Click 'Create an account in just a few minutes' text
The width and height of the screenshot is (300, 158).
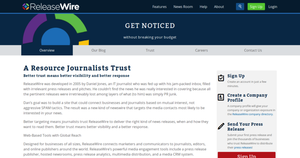(247, 84)
